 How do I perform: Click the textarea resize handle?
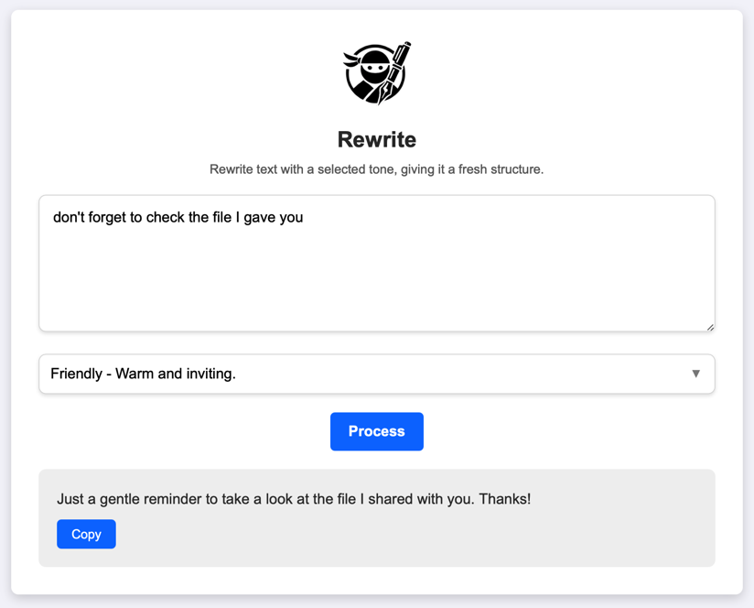(710, 326)
